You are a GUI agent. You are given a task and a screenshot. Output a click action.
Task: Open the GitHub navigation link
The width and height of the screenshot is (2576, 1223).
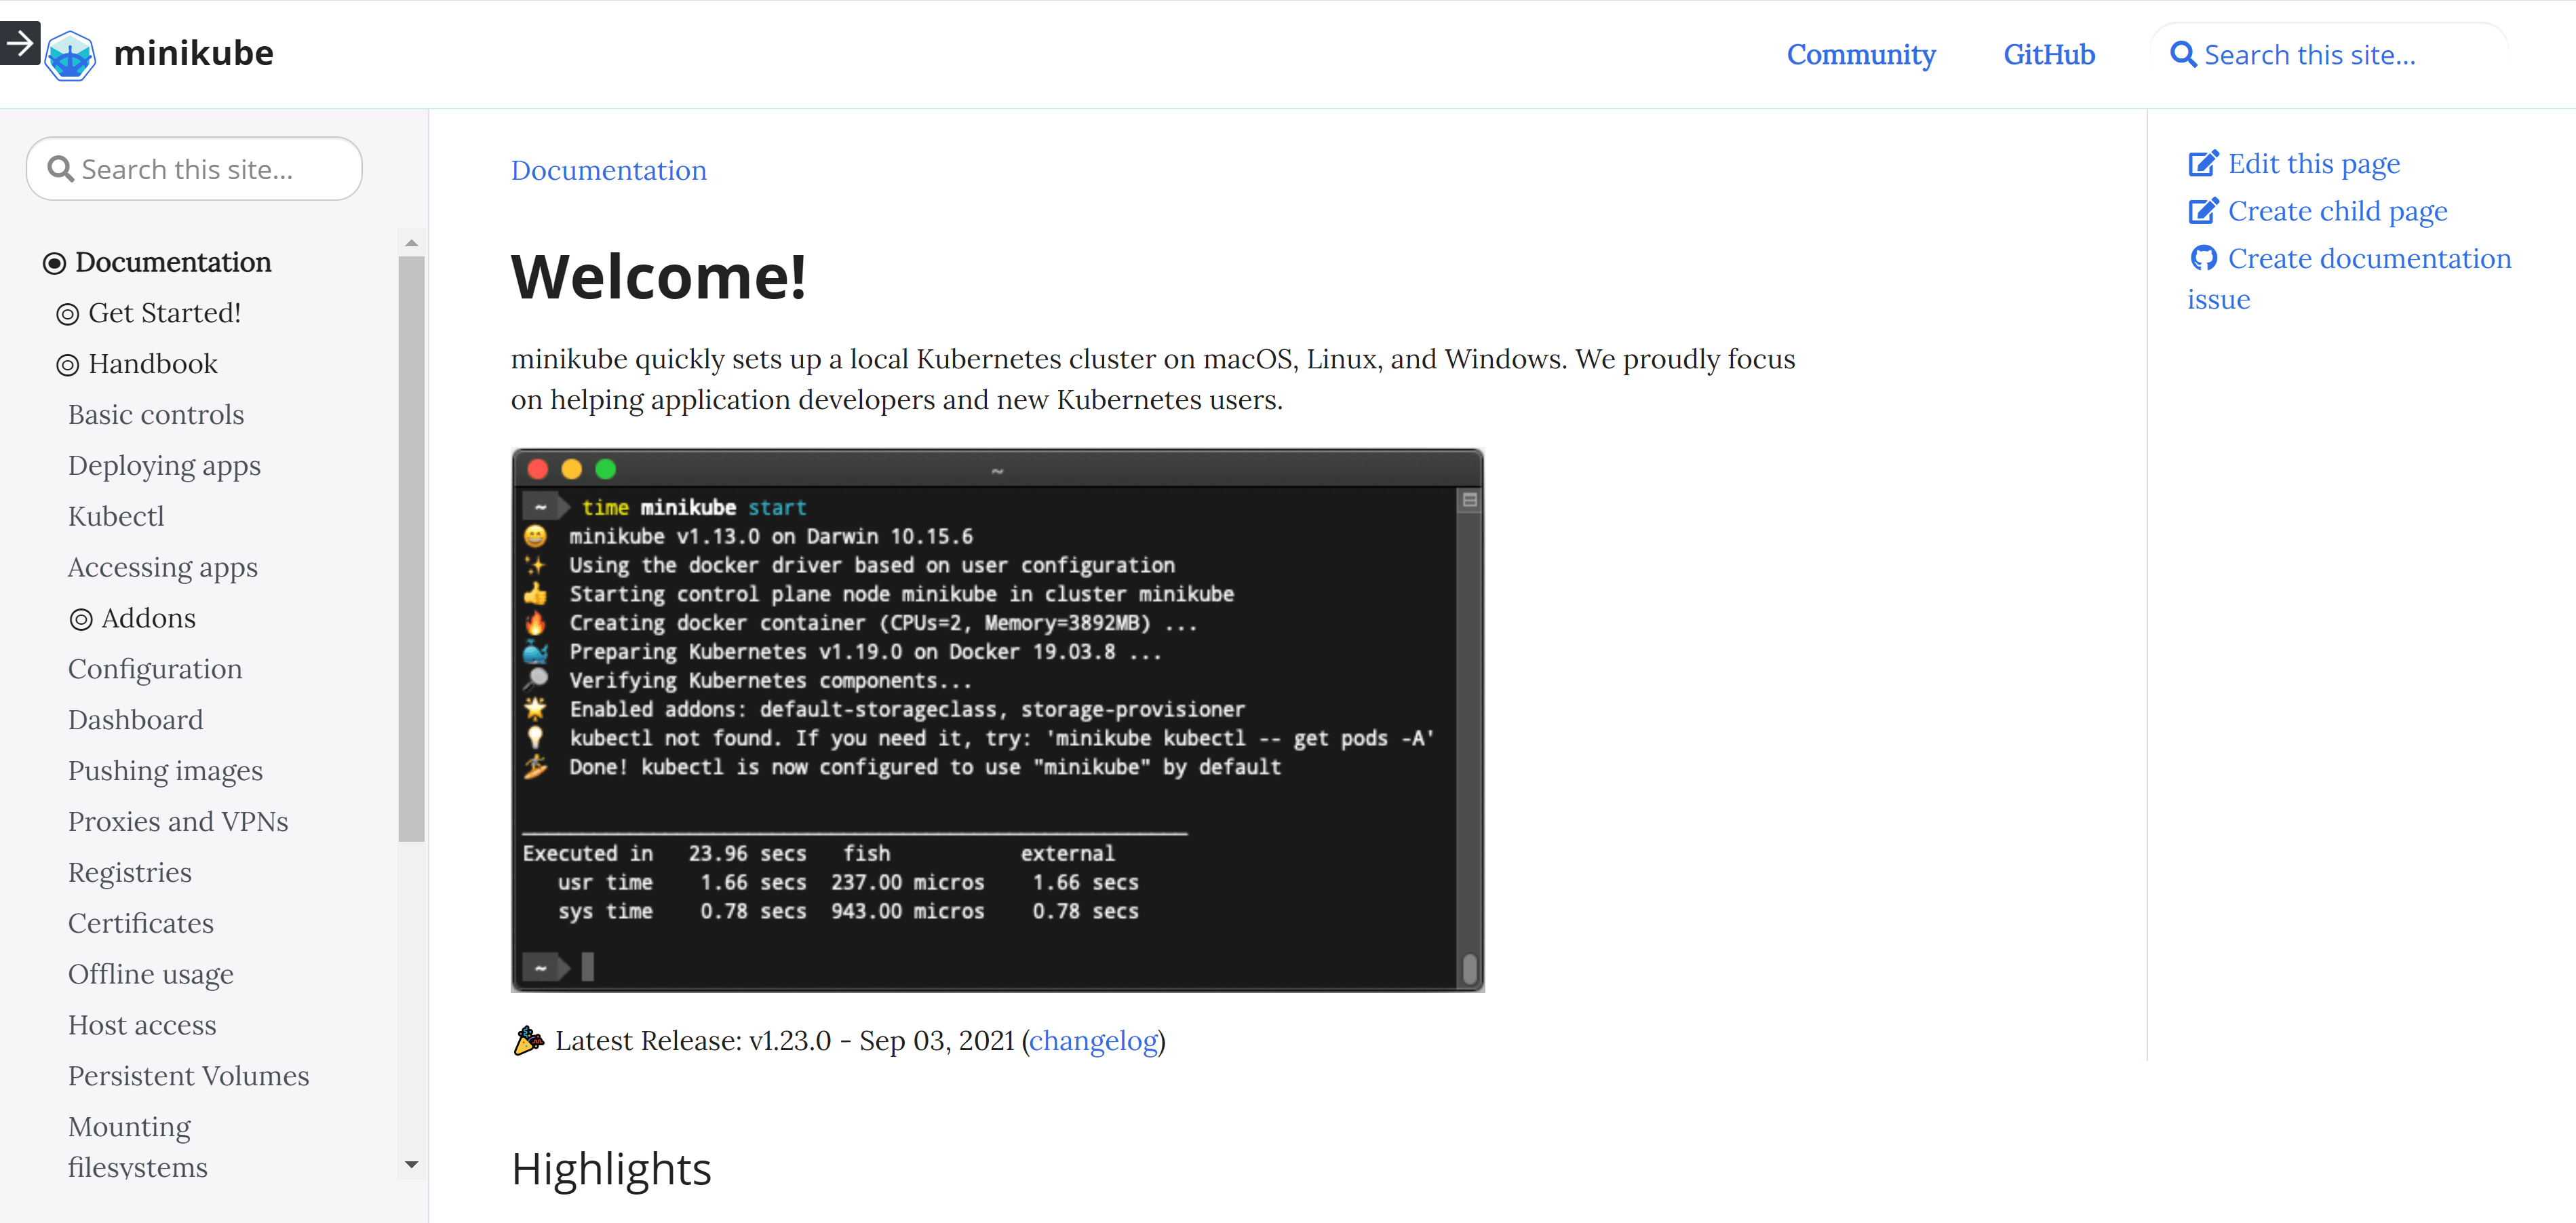[2048, 55]
